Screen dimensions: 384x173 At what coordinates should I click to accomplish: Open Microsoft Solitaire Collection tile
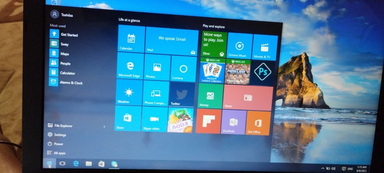pos(212,70)
